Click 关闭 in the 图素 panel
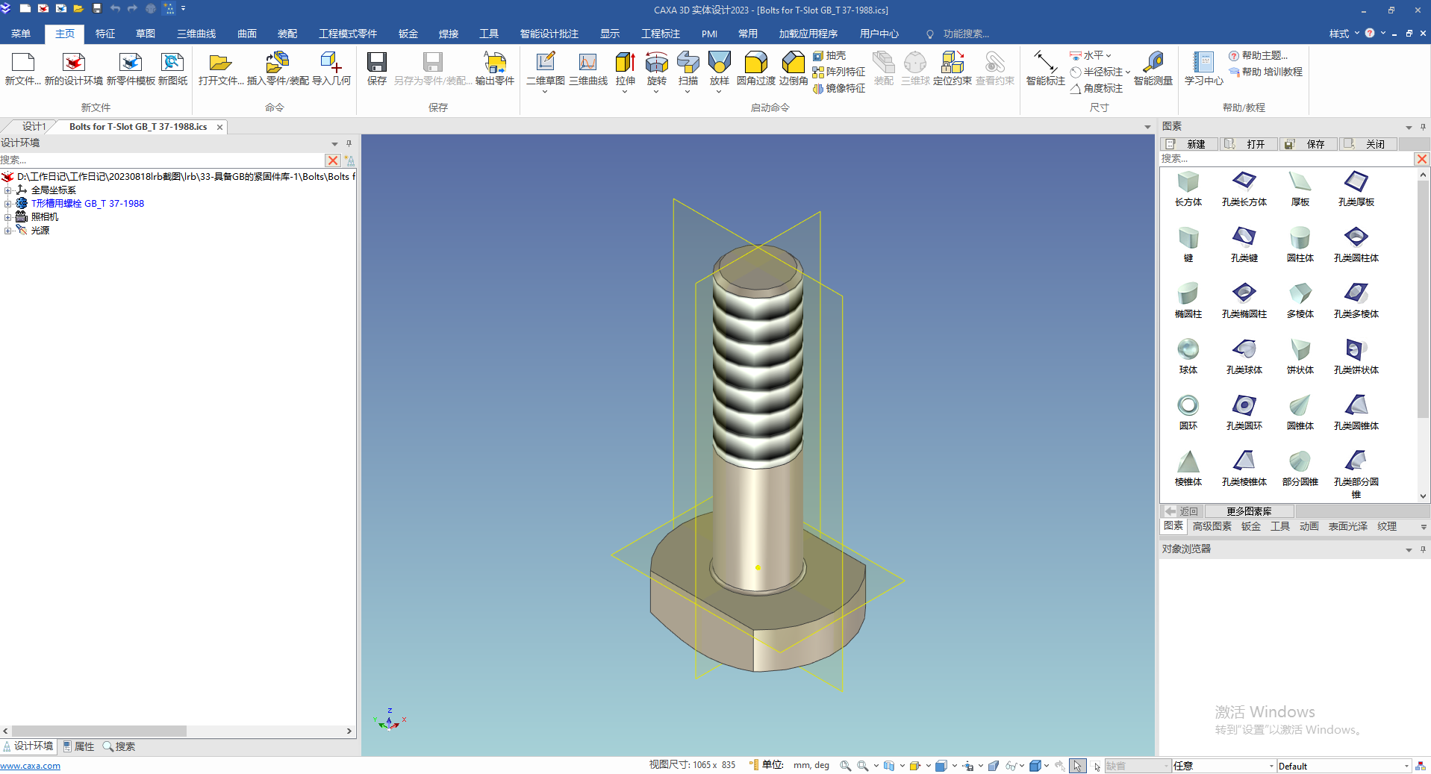Viewport: 1431px width, 774px height. click(x=1369, y=144)
